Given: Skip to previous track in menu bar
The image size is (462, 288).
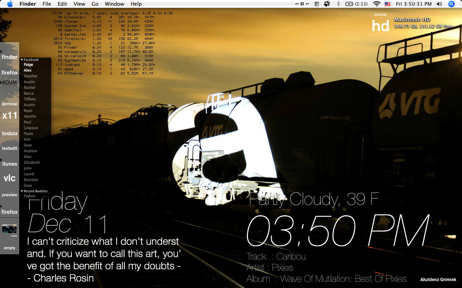Looking at the screenshot, I should pos(297,4).
